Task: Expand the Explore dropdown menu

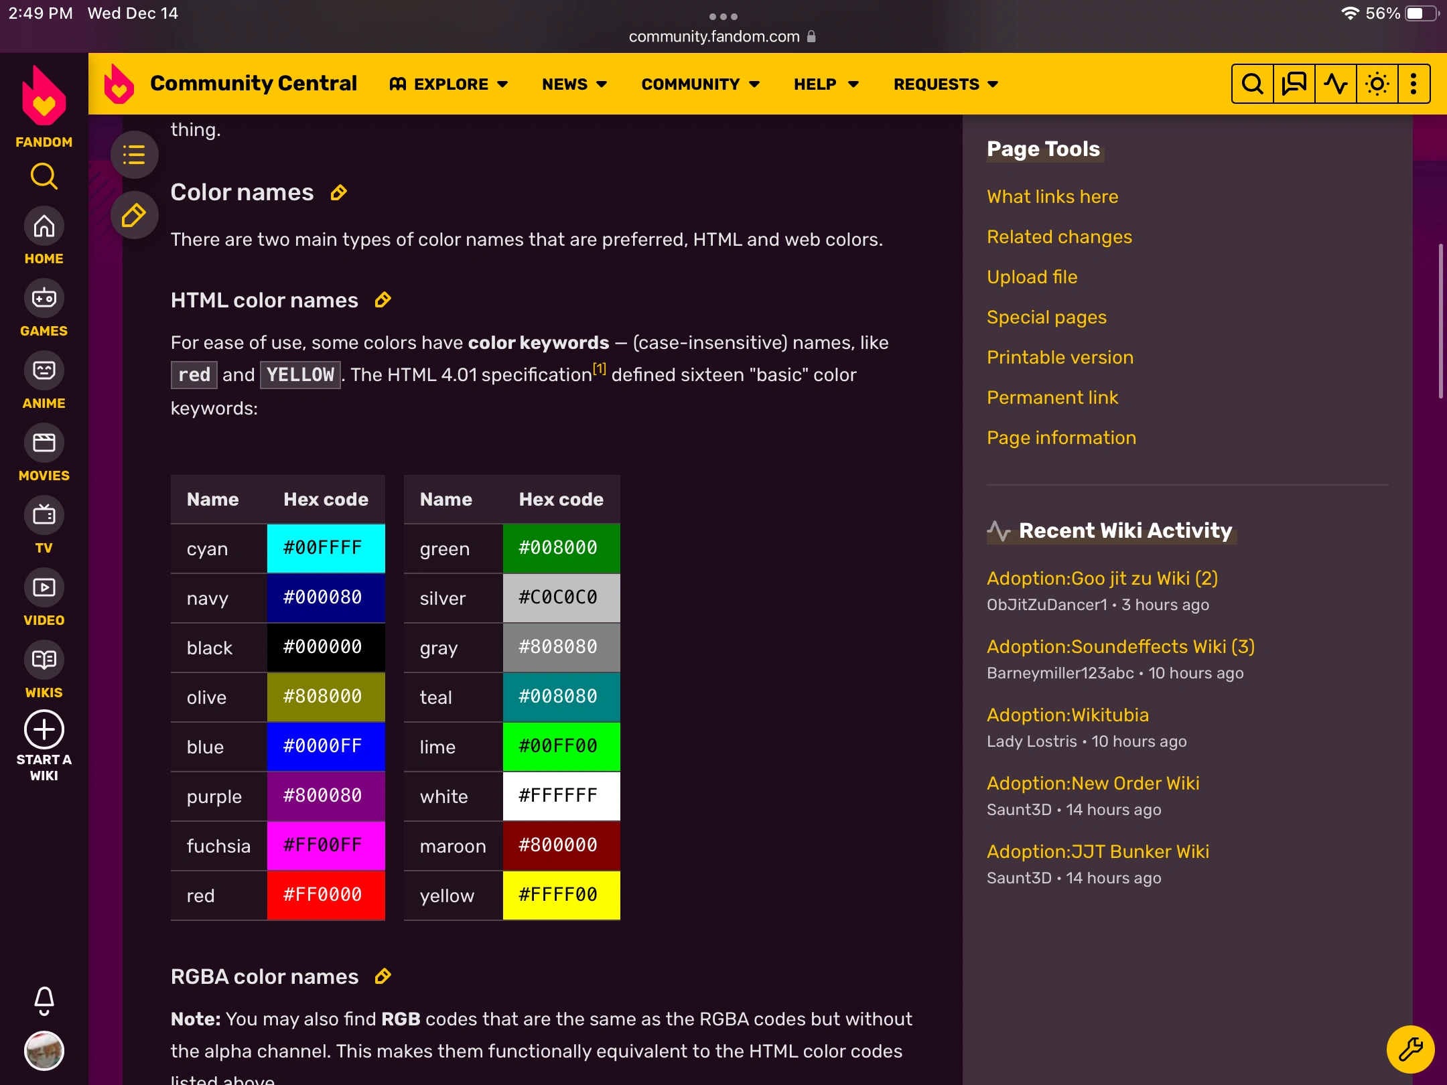Action: tap(449, 84)
